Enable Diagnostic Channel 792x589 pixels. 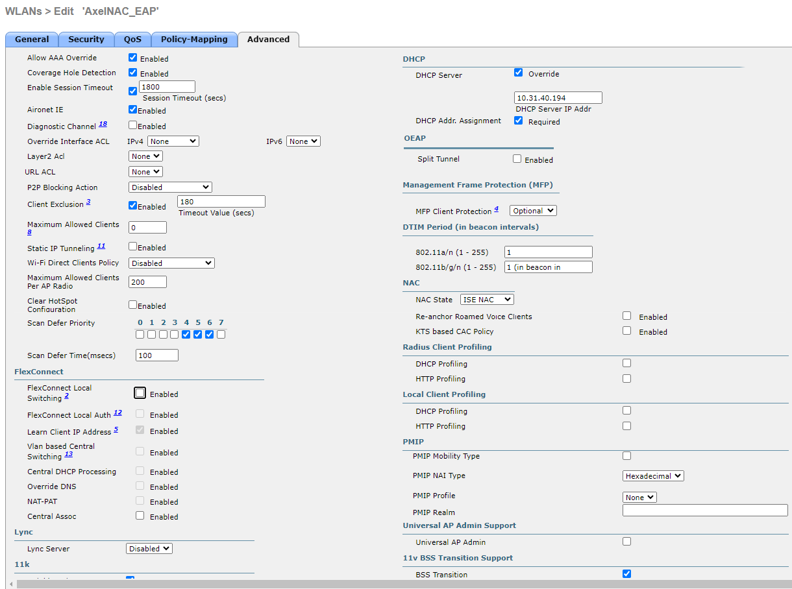(132, 126)
